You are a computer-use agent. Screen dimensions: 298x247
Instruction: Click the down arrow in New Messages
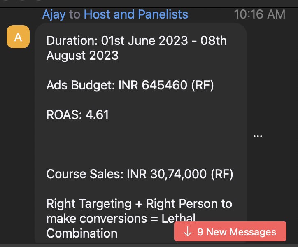188,232
